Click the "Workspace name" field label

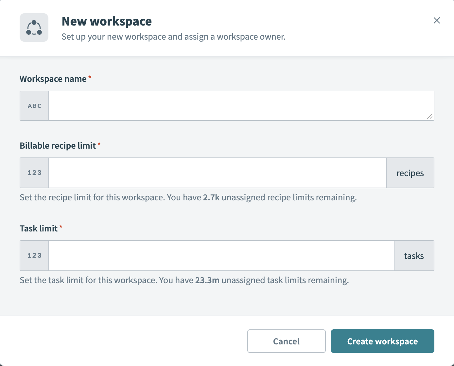click(x=53, y=79)
